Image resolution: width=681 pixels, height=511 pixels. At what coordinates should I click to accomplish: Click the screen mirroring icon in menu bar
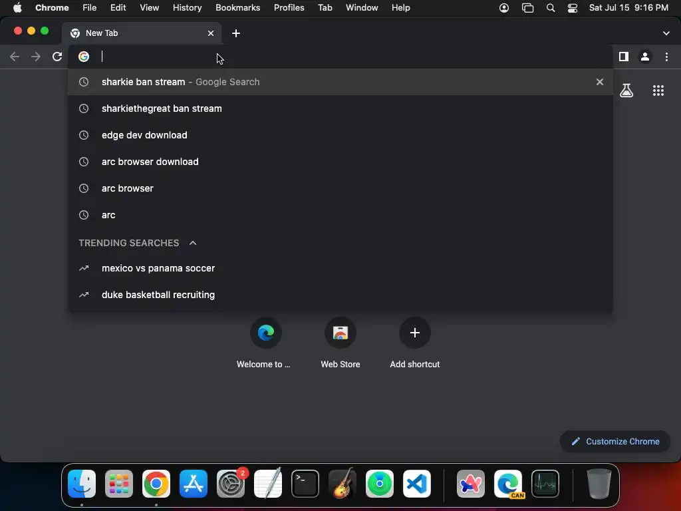(x=527, y=8)
